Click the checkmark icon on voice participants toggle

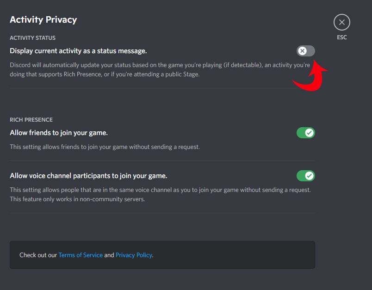(309, 176)
